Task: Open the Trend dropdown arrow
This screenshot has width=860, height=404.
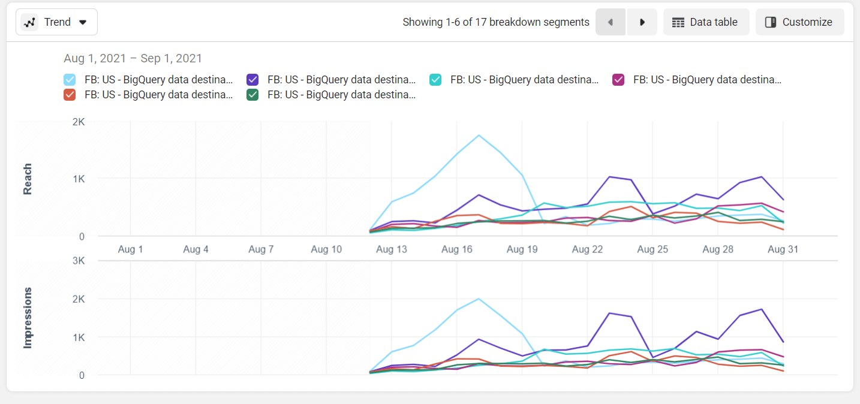Action: coord(83,22)
